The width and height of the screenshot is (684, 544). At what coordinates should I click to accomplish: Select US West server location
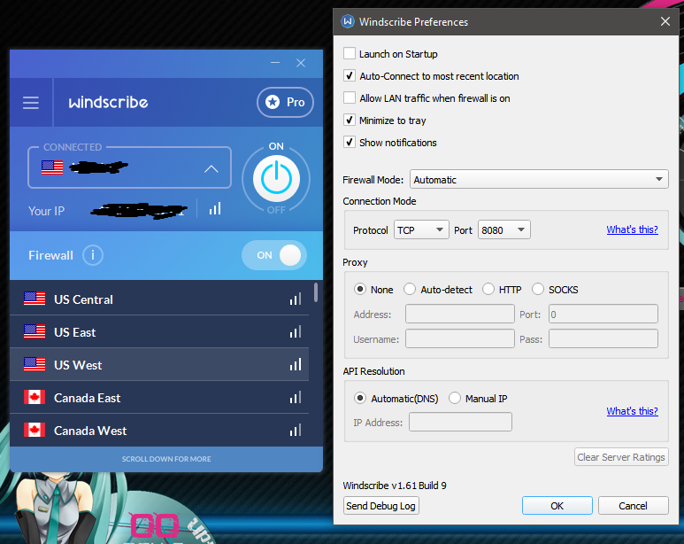coord(159,364)
